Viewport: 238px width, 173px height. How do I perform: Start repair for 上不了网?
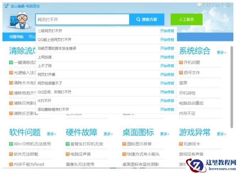point(167,66)
